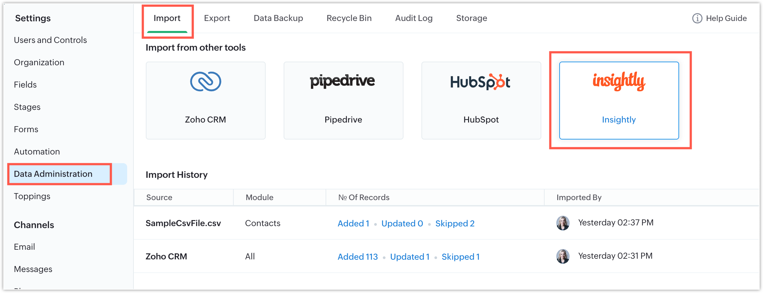
Task: Open the Data Backup tab
Action: click(278, 18)
